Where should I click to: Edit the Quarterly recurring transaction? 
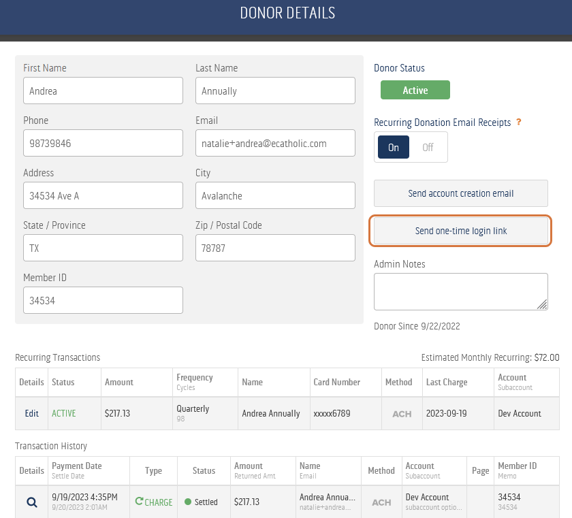[32, 413]
